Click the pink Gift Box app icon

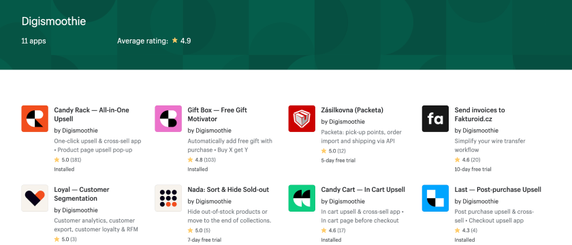168,118
